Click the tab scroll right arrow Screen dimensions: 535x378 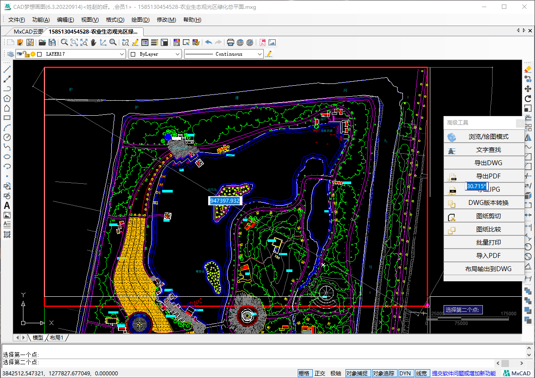pos(524,30)
